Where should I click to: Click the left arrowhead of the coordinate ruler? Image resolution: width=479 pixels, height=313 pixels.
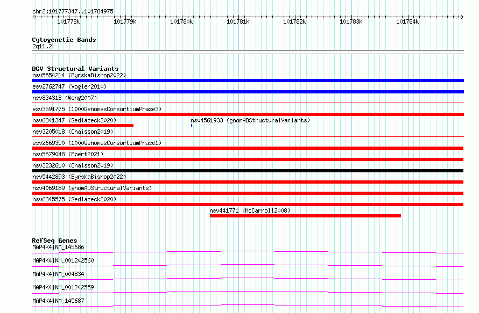pos(33,17)
